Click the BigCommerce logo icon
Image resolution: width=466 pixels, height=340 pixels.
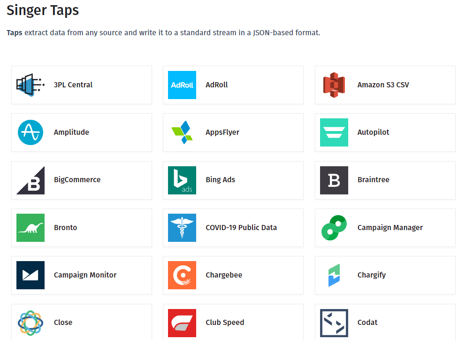31,180
